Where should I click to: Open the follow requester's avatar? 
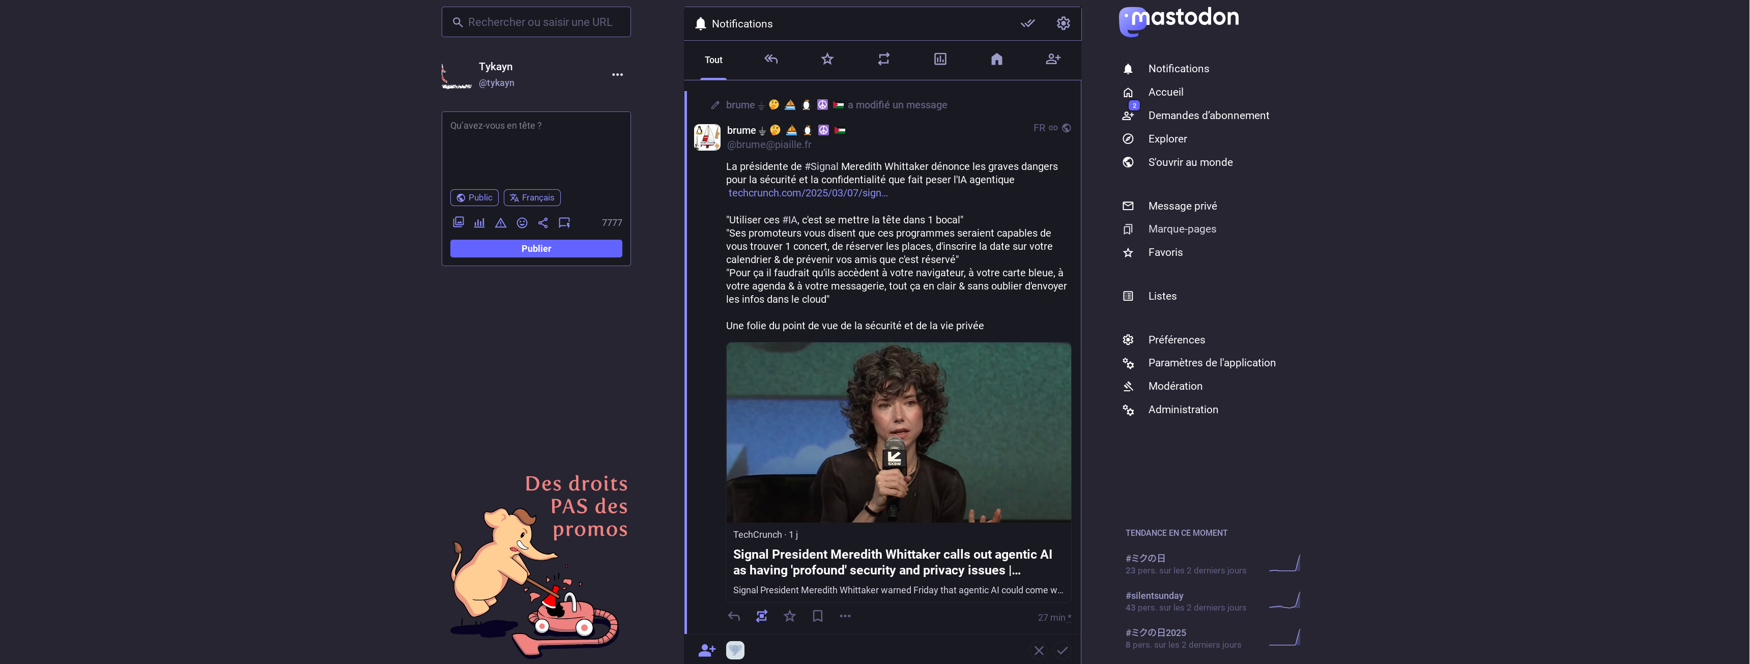tap(735, 650)
